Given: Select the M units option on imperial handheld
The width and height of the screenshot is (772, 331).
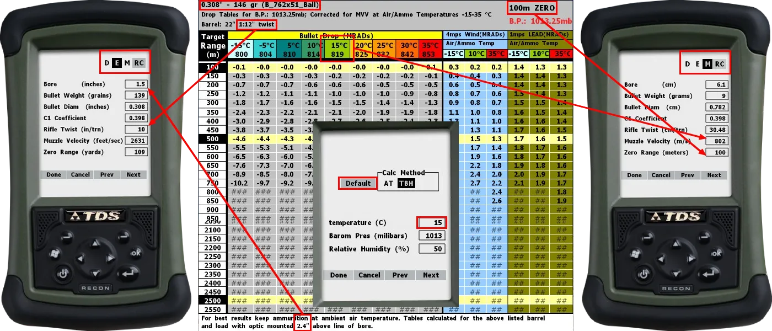Looking at the screenshot, I should 127,63.
